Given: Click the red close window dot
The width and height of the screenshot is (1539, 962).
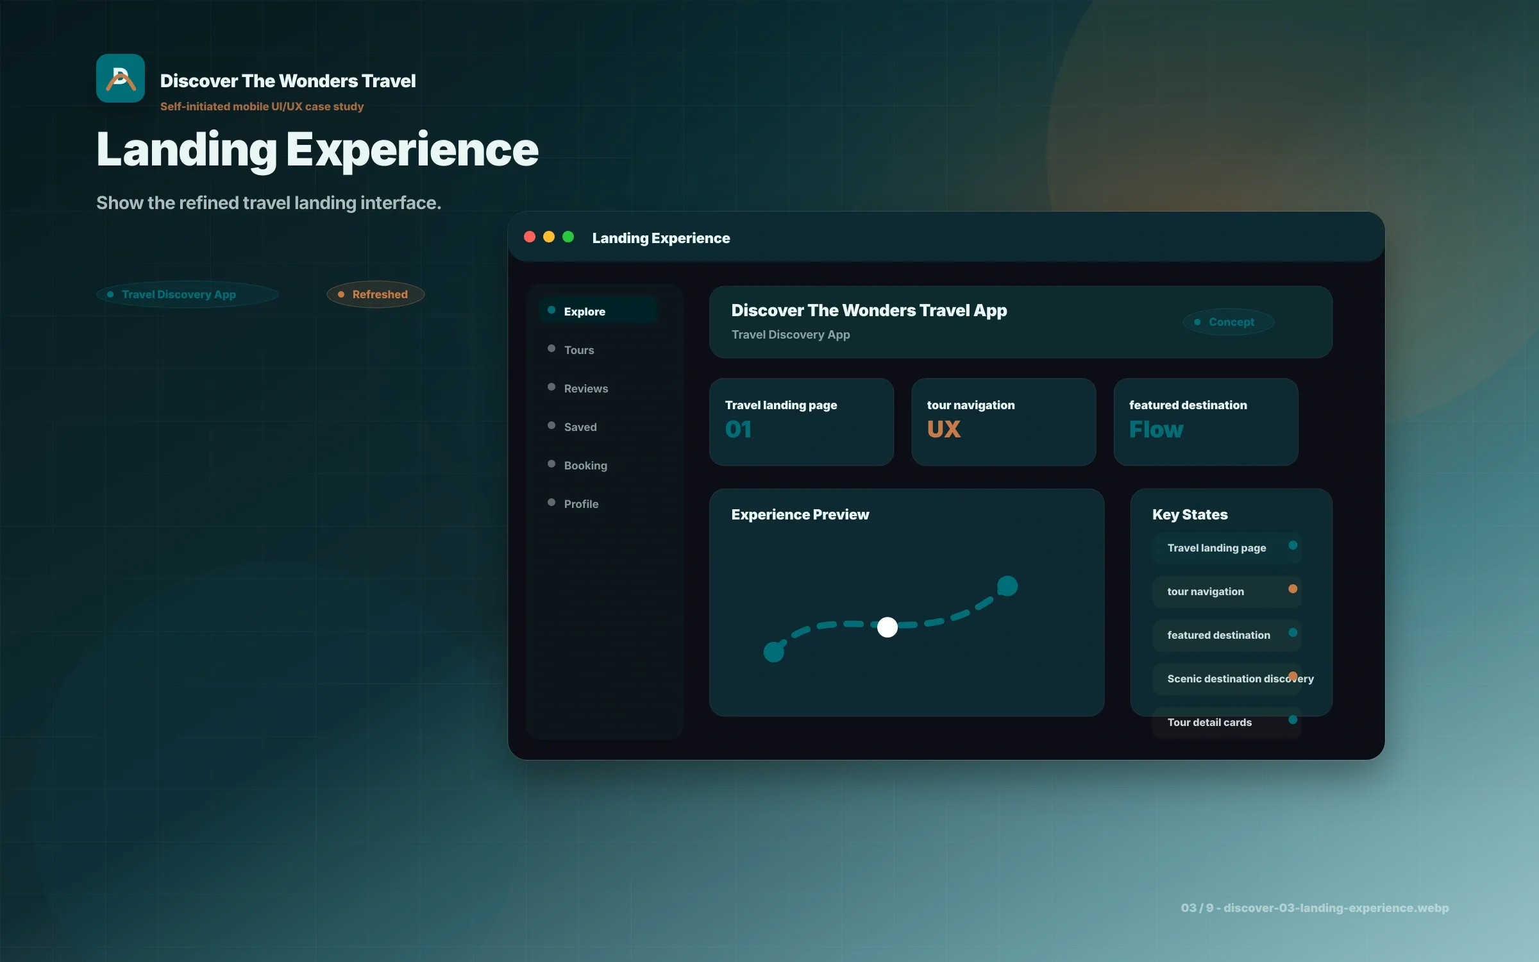Looking at the screenshot, I should [x=530, y=237].
